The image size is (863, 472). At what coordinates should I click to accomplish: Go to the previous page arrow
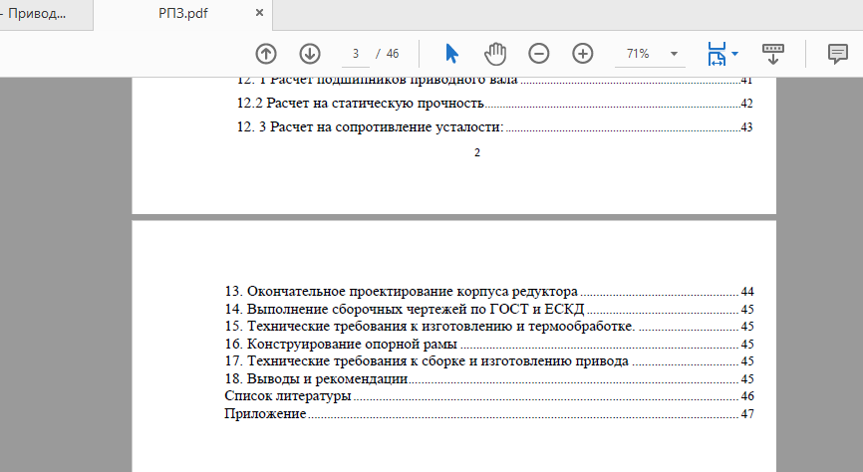266,54
